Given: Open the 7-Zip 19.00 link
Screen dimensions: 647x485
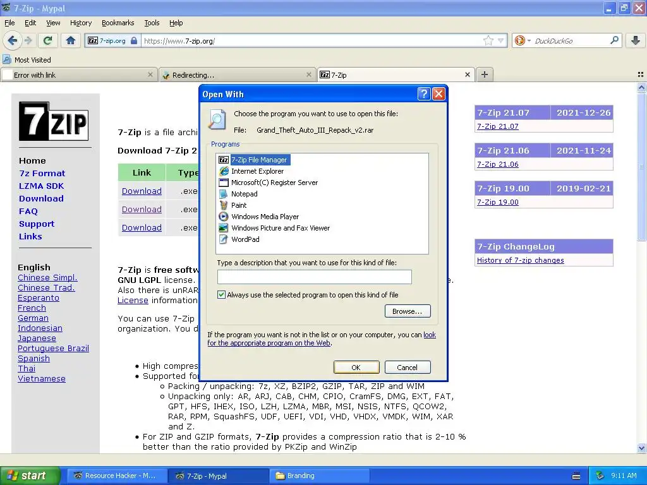Looking at the screenshot, I should tap(498, 202).
